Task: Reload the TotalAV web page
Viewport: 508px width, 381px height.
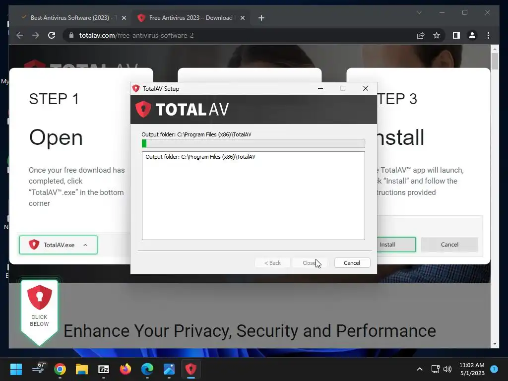Action: (x=52, y=35)
